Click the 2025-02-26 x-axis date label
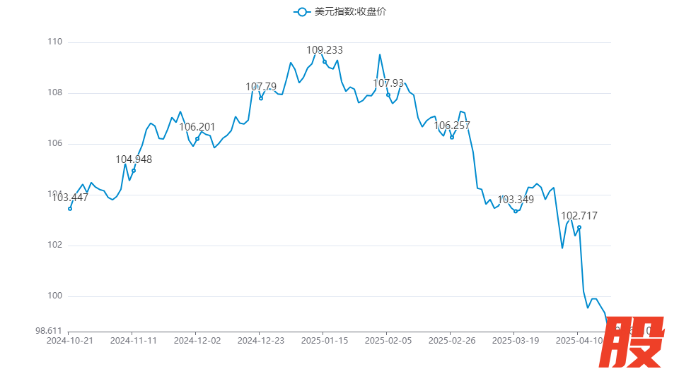The width and height of the screenshot is (679, 381). (x=452, y=340)
